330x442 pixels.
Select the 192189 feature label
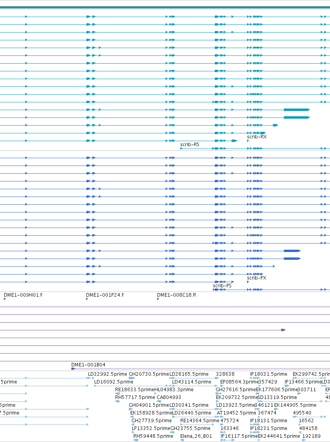point(311,436)
